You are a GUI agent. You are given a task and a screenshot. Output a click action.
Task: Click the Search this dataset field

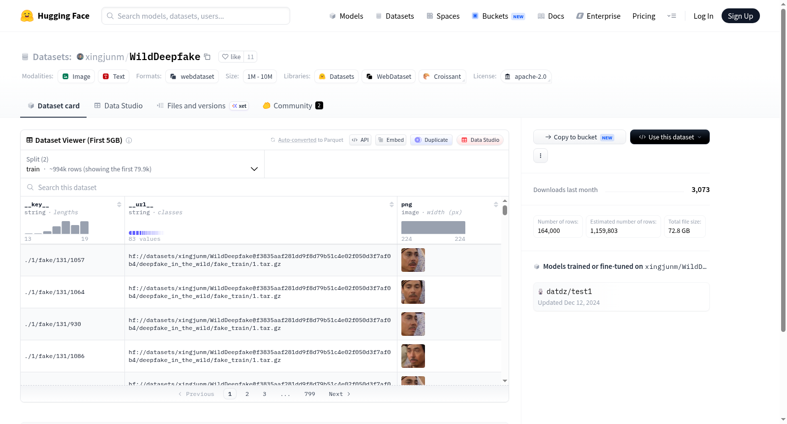(x=265, y=188)
